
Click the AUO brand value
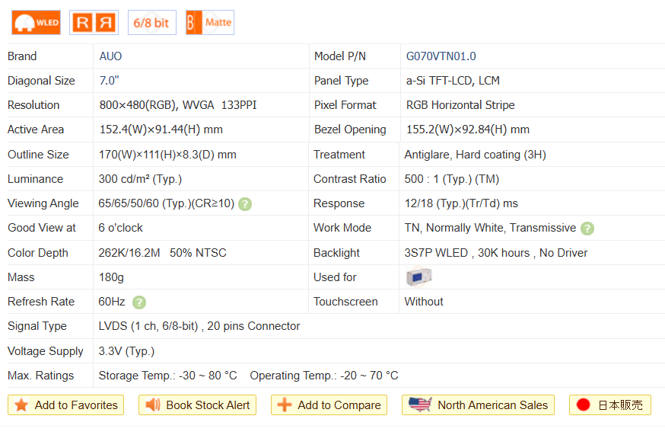(110, 56)
